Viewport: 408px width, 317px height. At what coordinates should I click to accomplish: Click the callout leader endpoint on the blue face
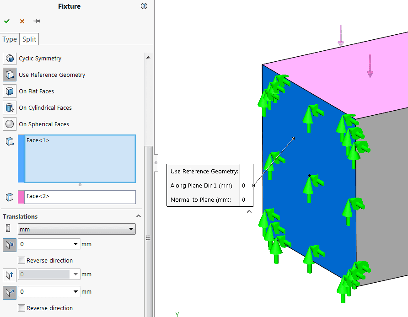pyautogui.click(x=294, y=139)
